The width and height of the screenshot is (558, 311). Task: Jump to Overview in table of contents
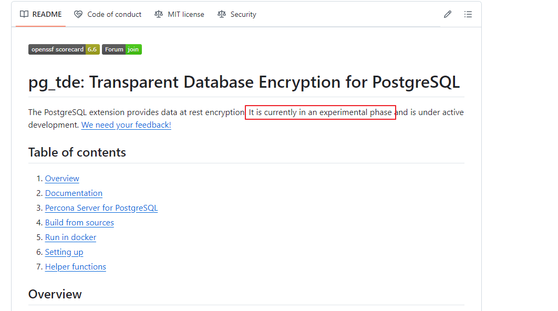click(x=62, y=179)
